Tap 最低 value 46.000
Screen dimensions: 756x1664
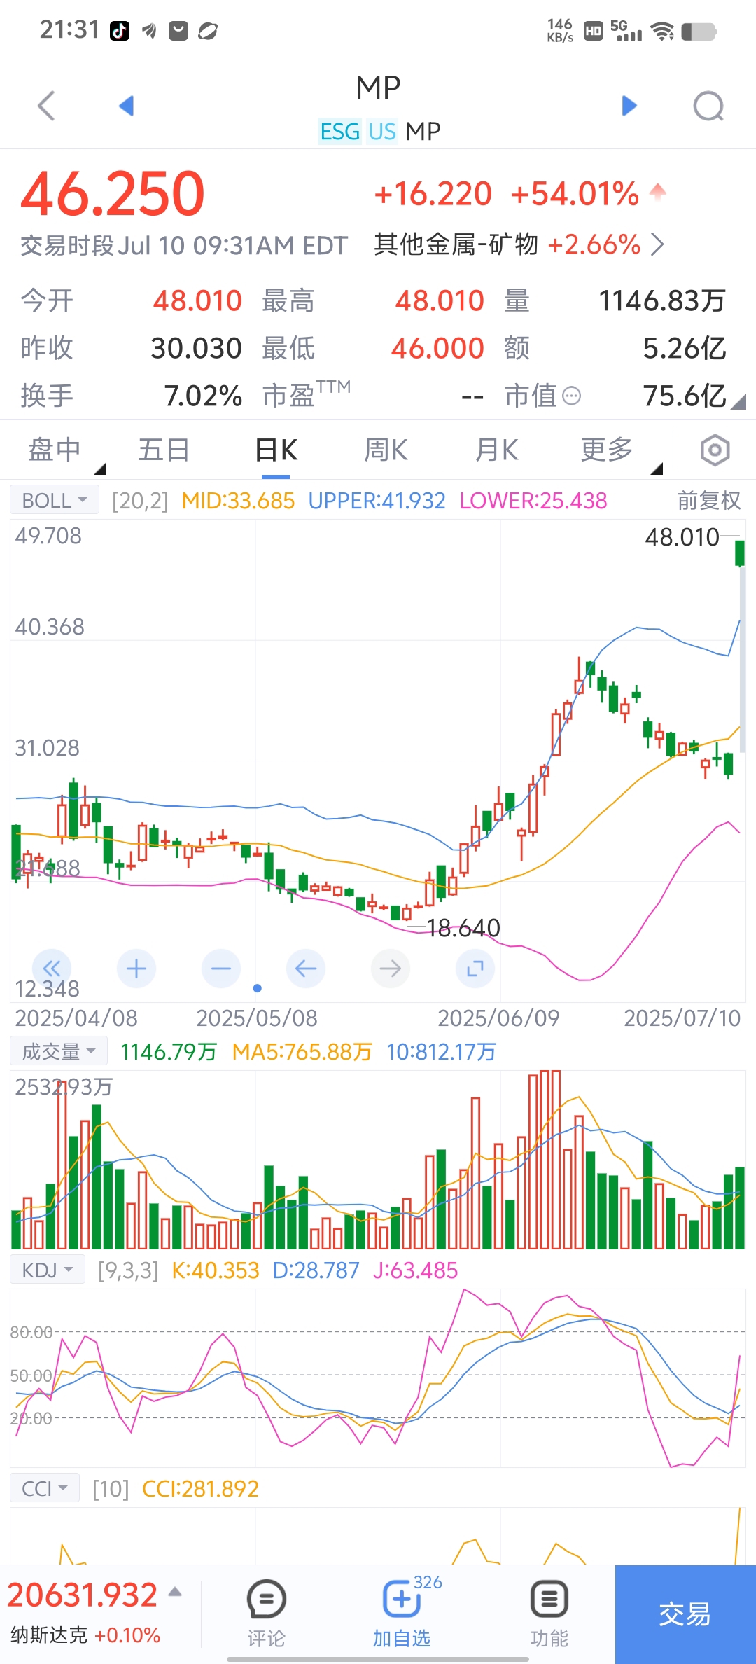coord(437,348)
